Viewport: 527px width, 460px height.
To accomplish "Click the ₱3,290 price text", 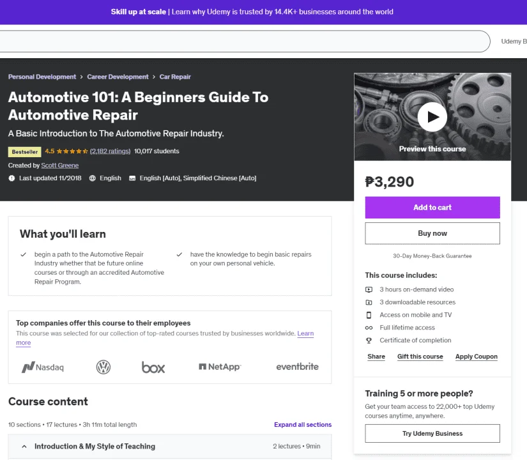I will point(389,182).
